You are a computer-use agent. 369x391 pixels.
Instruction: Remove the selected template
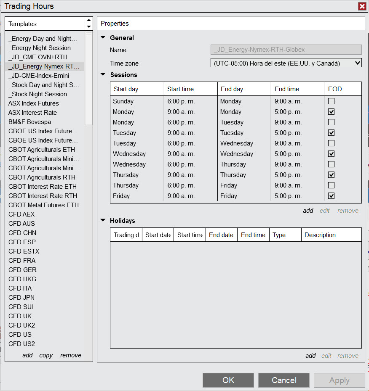tap(71, 355)
